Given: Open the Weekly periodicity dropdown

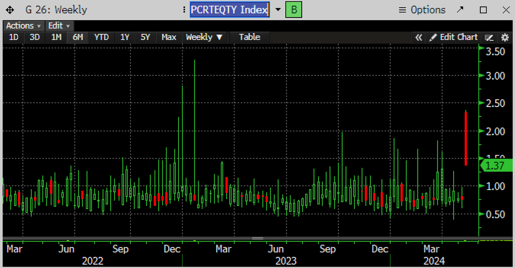Looking at the screenshot, I should (x=204, y=37).
